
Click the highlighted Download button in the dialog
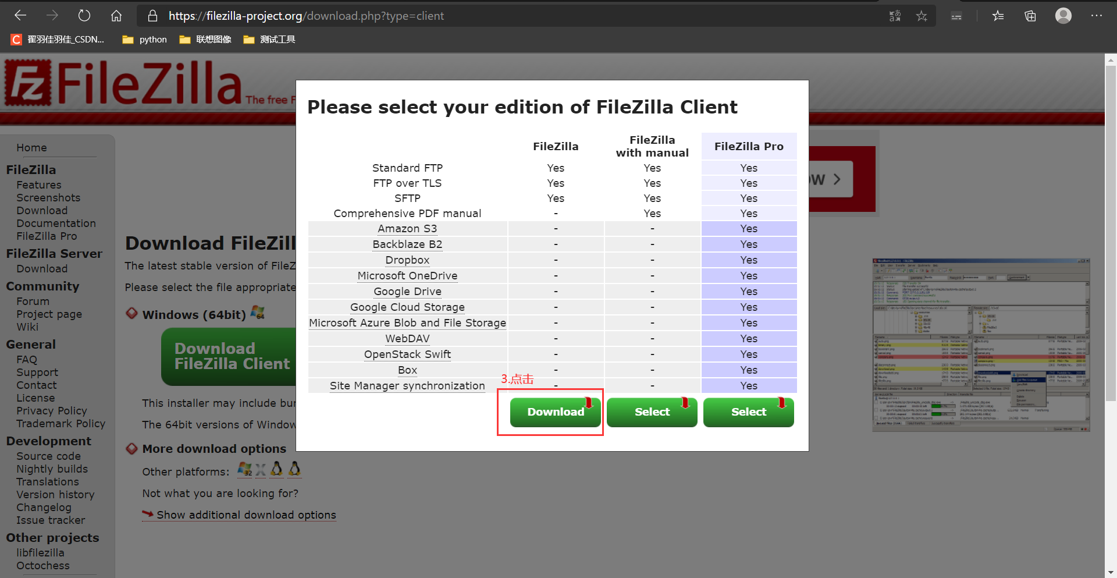[x=555, y=412]
